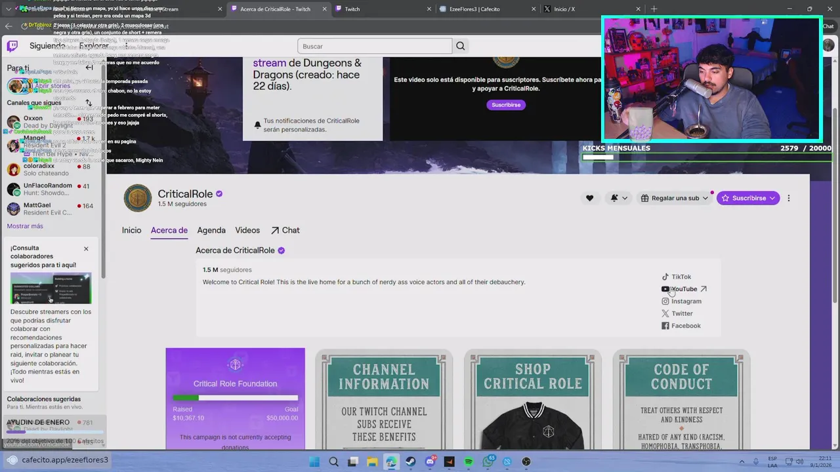840x472 pixels.
Task: Open Steam from the taskbar
Action: 411,462
